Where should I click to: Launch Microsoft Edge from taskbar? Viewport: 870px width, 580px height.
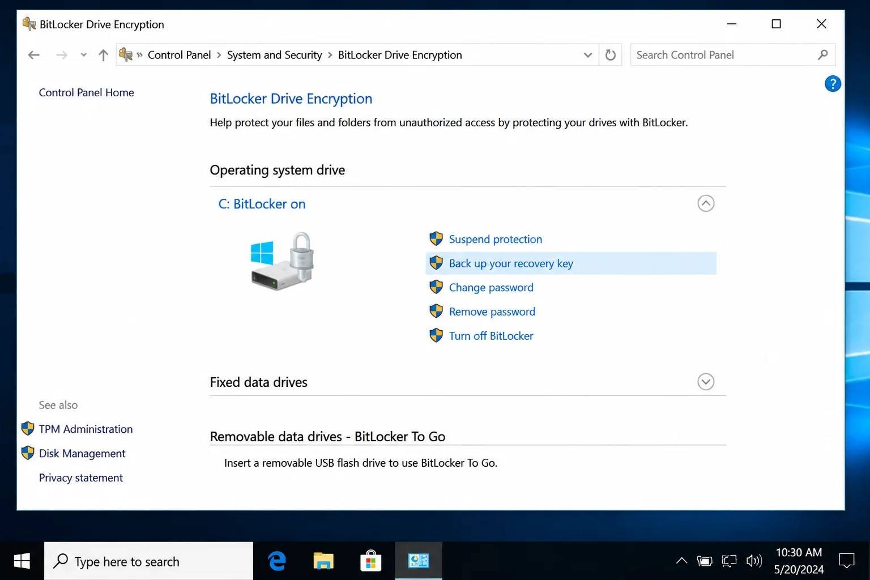pos(277,561)
